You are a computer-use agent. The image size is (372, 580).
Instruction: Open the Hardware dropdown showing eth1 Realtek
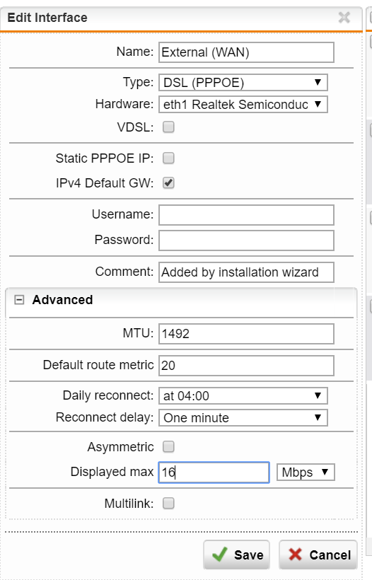click(243, 104)
